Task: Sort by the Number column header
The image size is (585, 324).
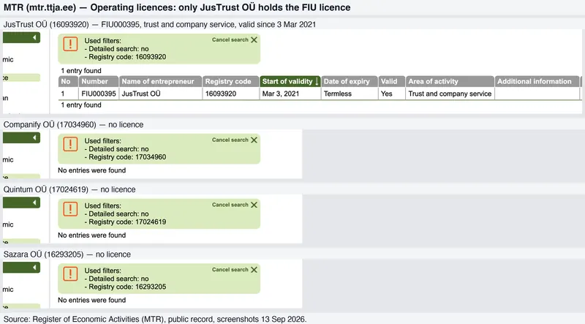Action: pos(99,81)
